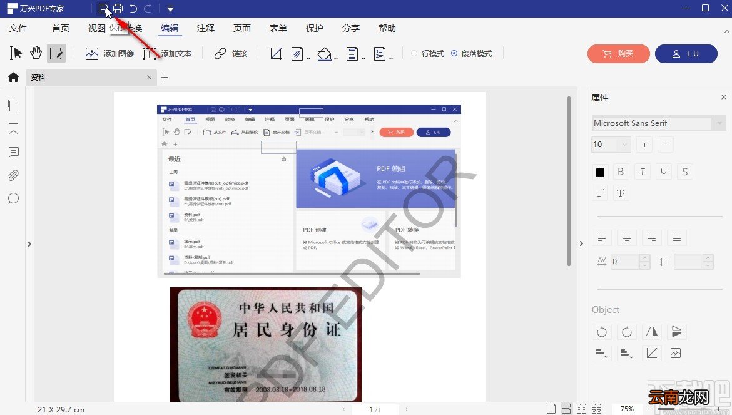Choose the Select arrow tool

tap(16, 53)
